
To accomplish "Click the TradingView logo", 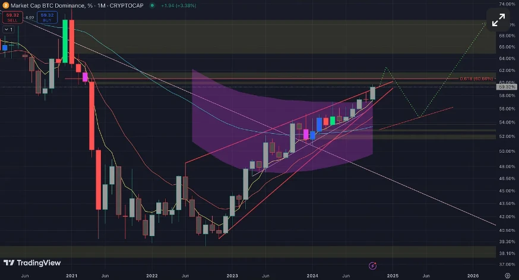I will 32,263.
